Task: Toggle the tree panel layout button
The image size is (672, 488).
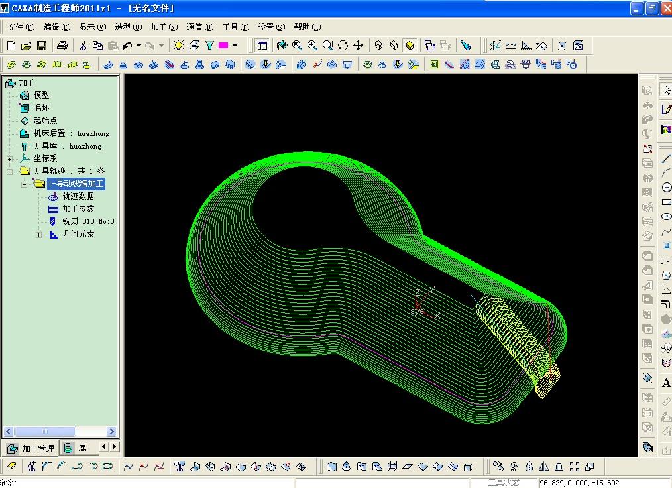Action: point(262,46)
